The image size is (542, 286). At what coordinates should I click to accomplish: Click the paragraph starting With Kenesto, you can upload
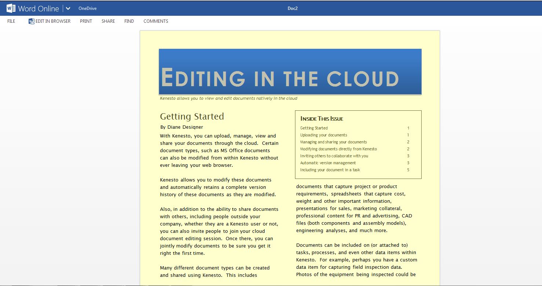(x=219, y=150)
